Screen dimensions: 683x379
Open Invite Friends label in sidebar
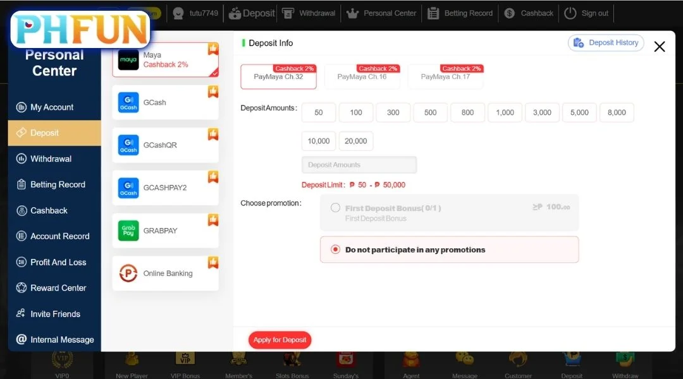point(55,314)
